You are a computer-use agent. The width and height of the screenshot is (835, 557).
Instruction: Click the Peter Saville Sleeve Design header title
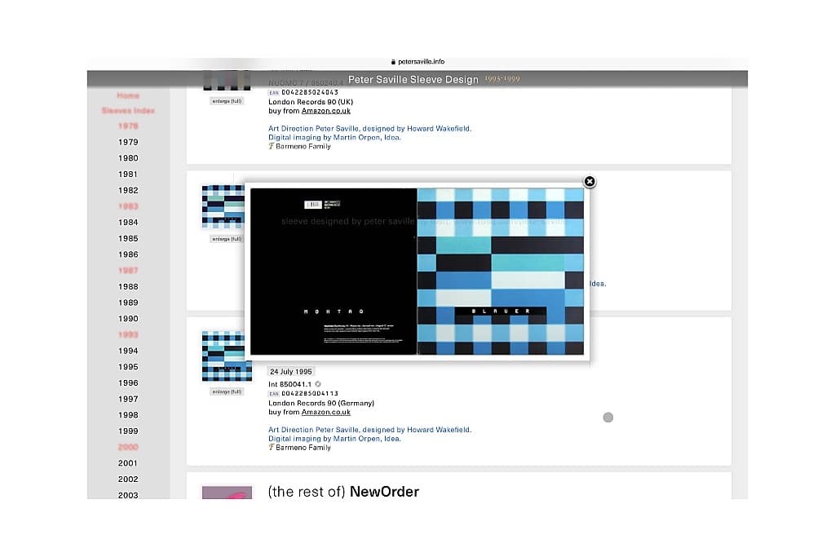(x=413, y=79)
